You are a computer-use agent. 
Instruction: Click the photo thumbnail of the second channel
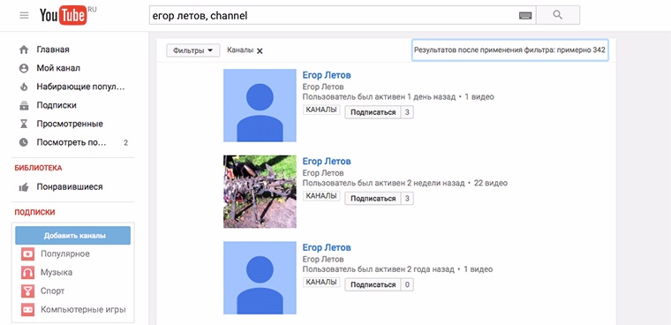tap(260, 192)
